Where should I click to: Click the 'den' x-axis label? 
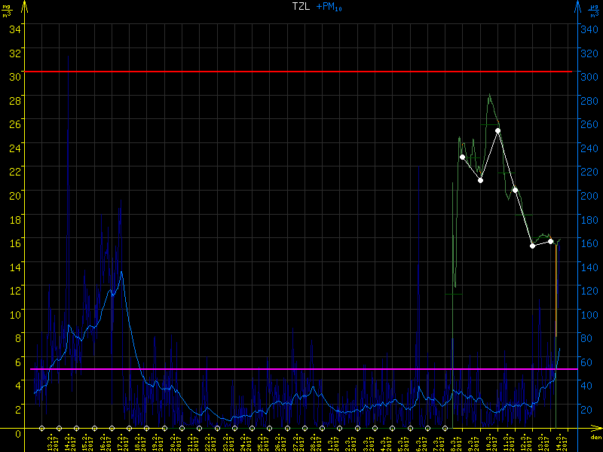click(595, 437)
